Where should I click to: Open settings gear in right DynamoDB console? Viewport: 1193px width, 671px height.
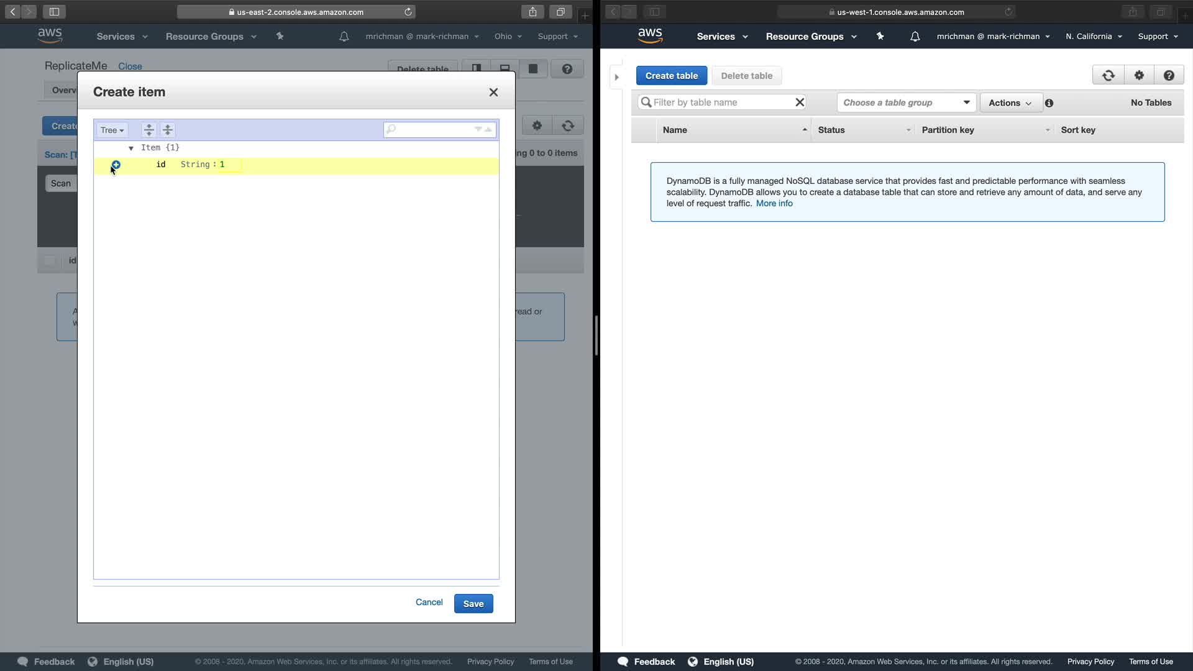point(1139,76)
